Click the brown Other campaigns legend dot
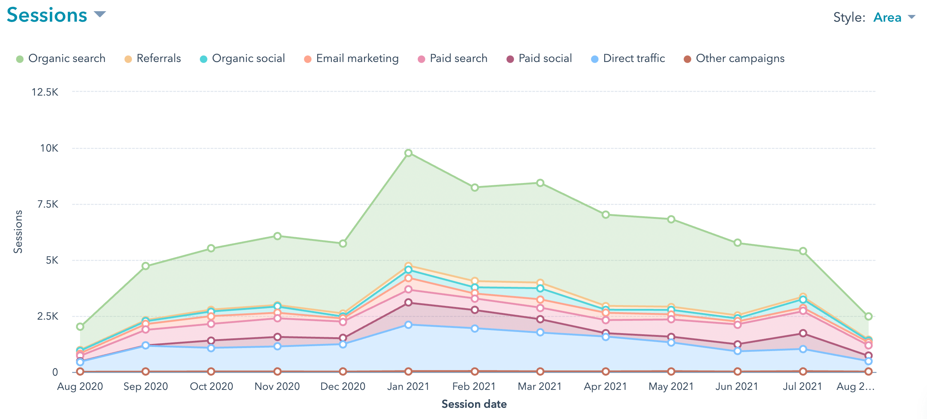The image size is (927, 419). pos(687,59)
